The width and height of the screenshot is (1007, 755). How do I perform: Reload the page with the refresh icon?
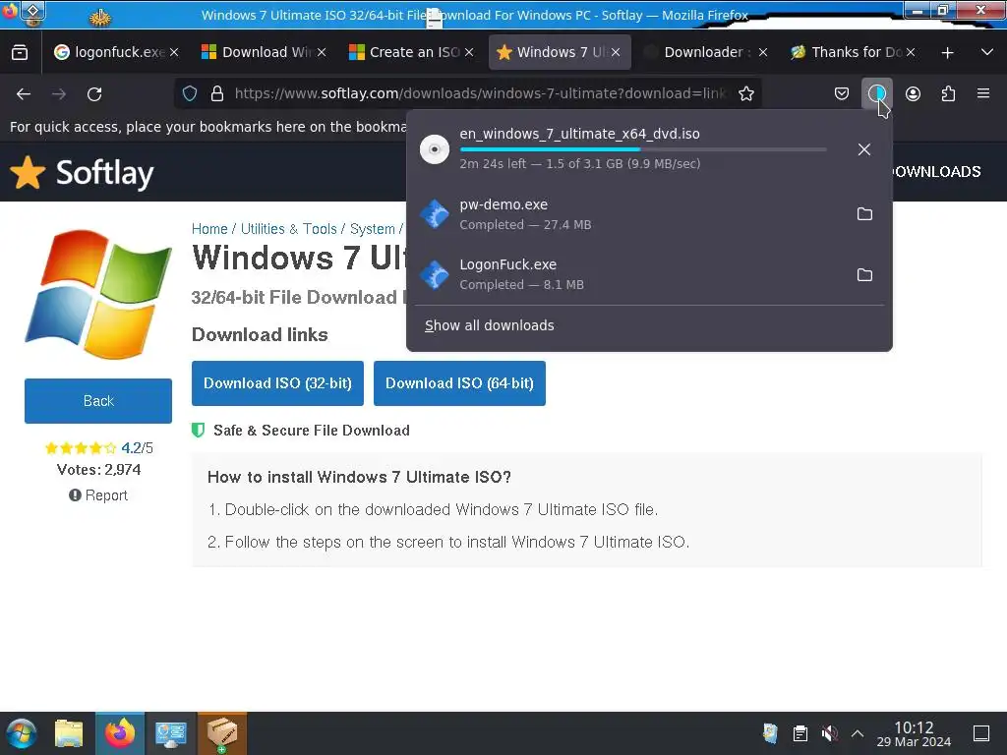tap(94, 94)
